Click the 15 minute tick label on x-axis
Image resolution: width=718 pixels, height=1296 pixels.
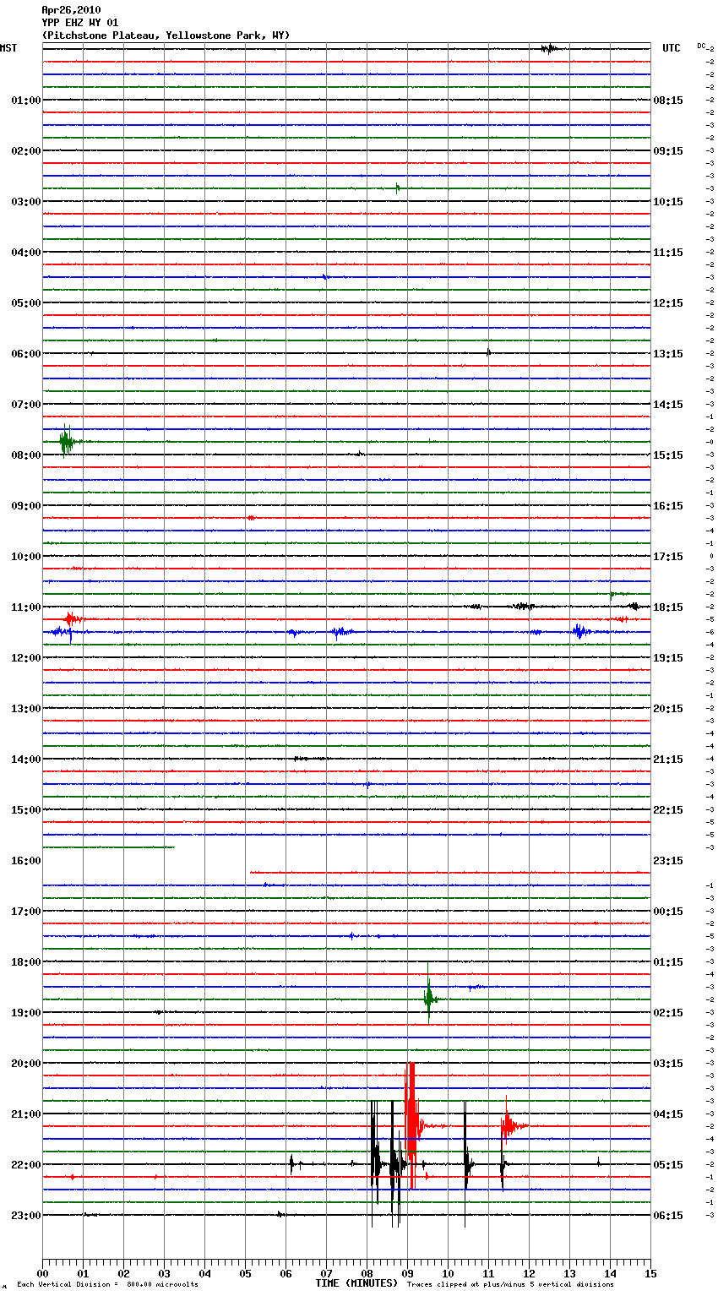point(650,1274)
